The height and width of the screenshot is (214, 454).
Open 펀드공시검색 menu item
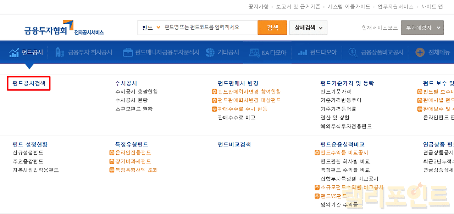click(x=29, y=83)
